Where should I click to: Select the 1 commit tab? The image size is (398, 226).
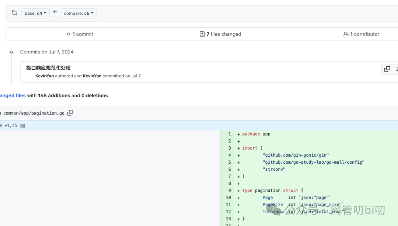pos(79,34)
